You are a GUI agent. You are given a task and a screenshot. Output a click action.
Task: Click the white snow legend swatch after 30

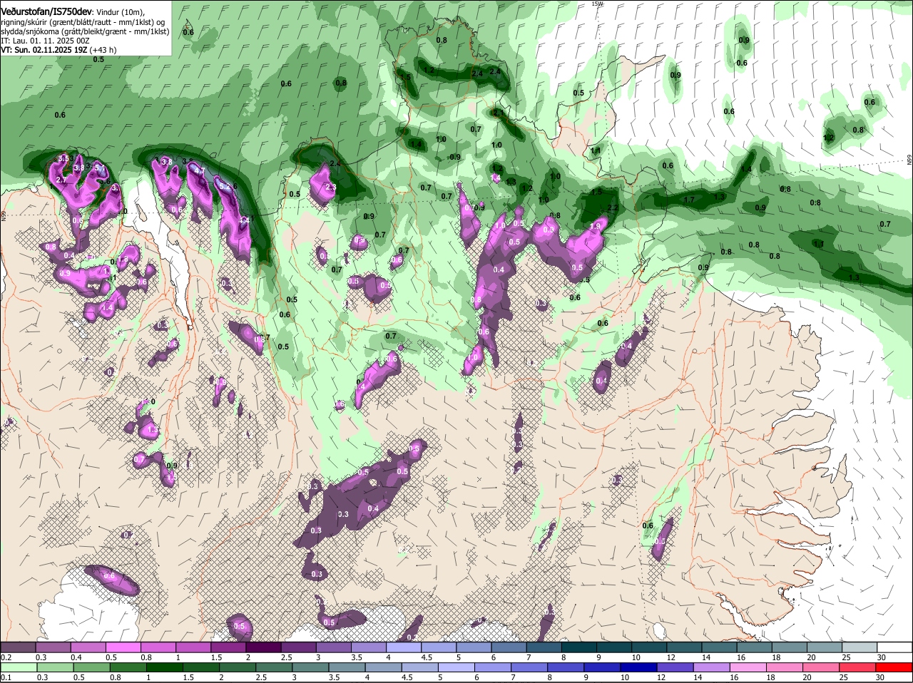pos(895,647)
